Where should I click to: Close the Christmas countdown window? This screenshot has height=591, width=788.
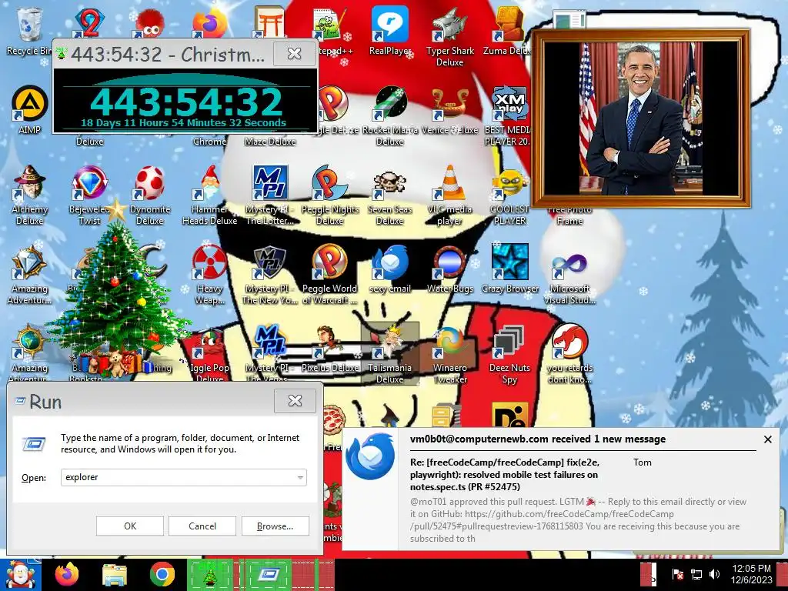(294, 53)
